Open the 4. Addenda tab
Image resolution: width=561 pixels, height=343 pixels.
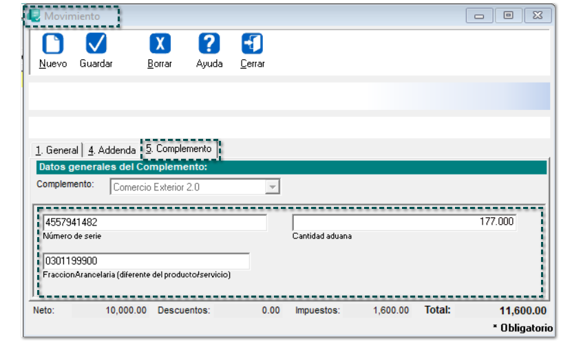[x=112, y=150]
